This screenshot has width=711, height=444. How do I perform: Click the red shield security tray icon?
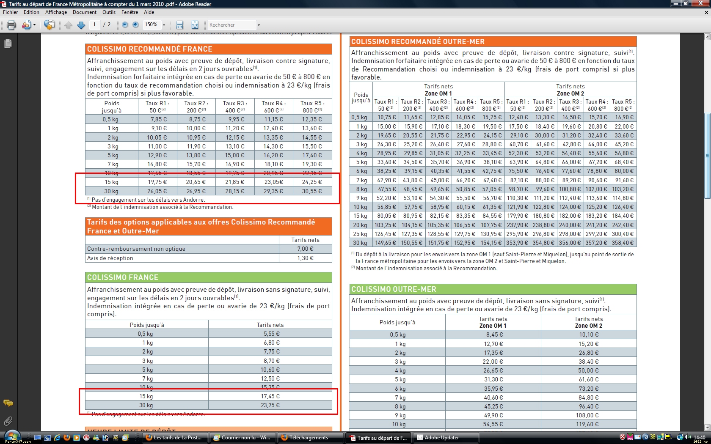pyautogui.click(x=623, y=437)
